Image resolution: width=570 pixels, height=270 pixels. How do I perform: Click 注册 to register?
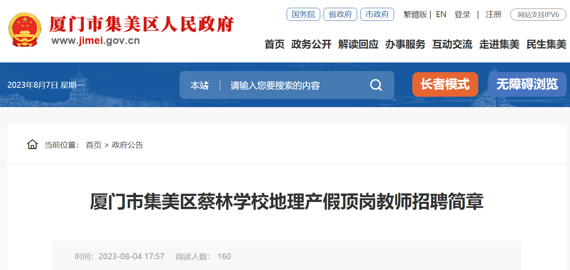point(494,15)
